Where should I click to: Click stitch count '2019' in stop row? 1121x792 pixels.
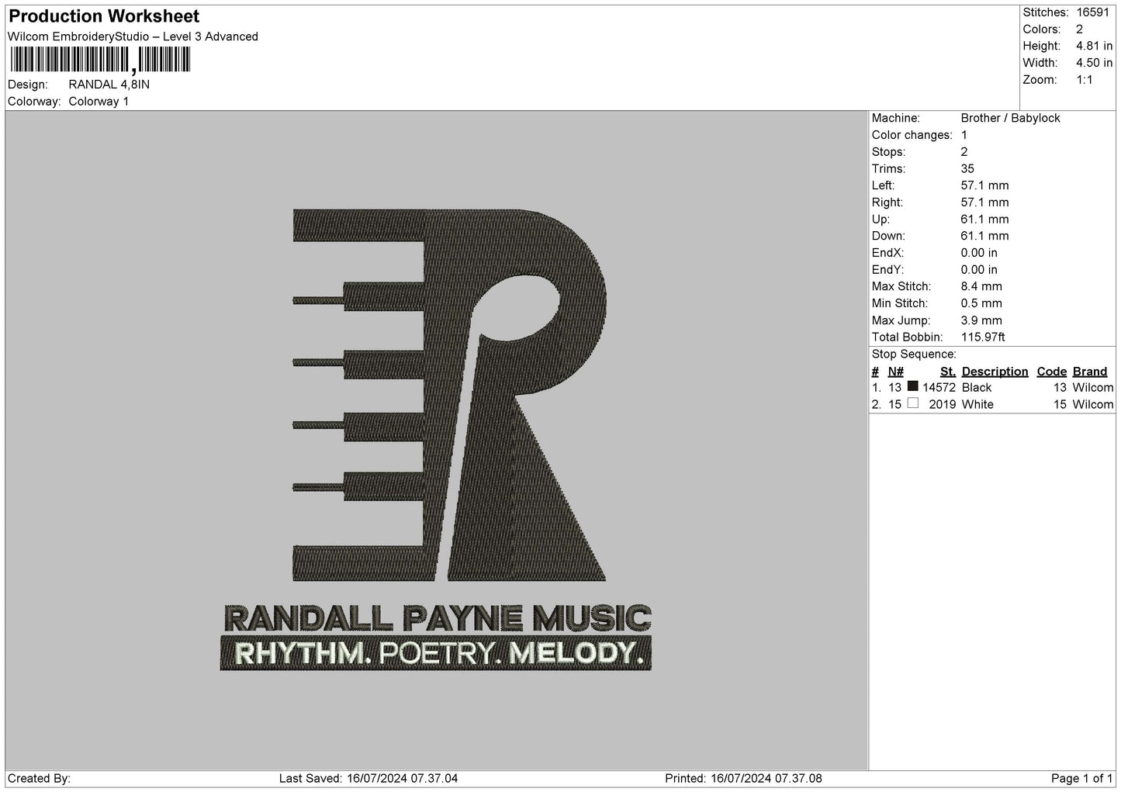tap(943, 405)
